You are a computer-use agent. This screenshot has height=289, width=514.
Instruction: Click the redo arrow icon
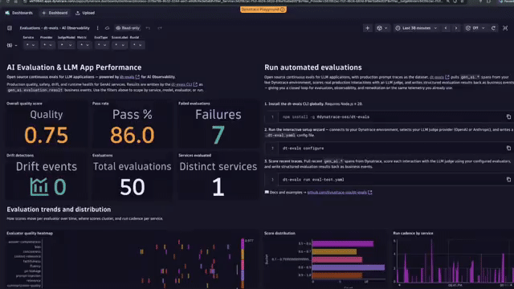(160, 28)
